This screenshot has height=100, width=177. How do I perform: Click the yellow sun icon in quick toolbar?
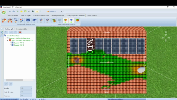click(x=22, y=11)
